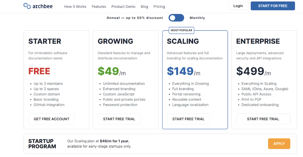Start free trial for Enterprise plan

click(x=263, y=119)
